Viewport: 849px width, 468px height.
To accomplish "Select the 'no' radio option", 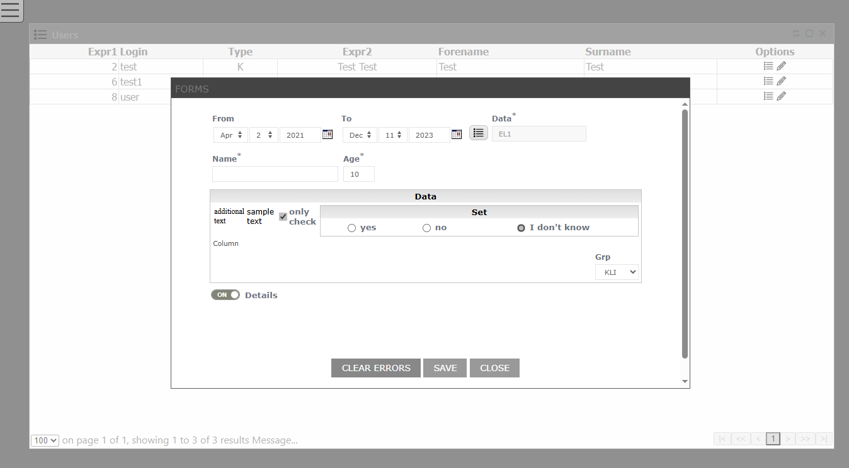I will click(x=426, y=228).
